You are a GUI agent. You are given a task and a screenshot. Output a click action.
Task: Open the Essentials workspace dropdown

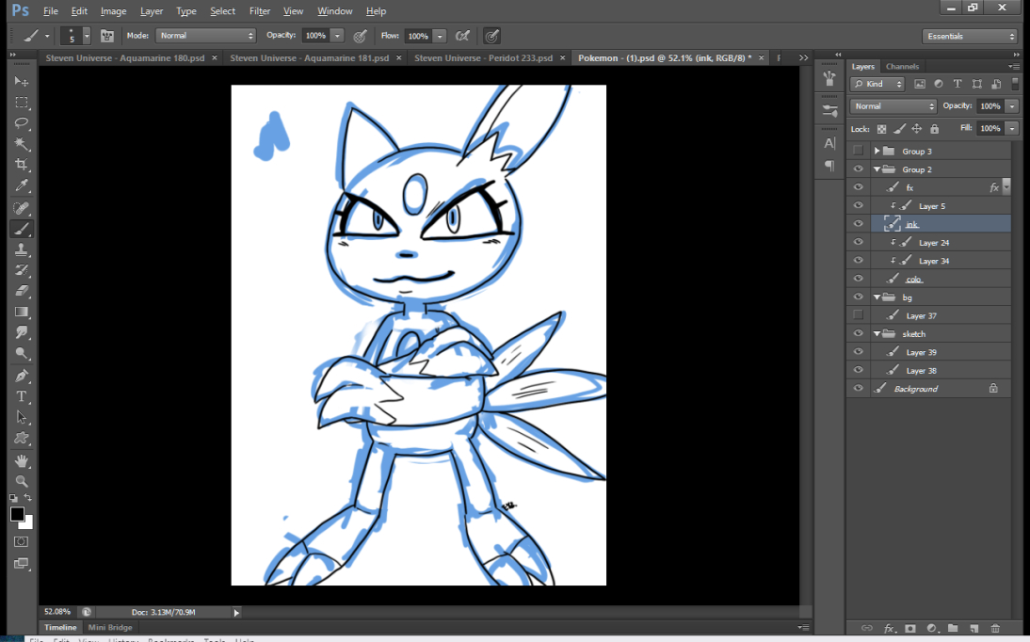970,37
